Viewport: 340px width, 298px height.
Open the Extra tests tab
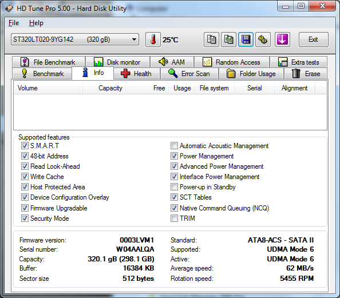[299, 62]
